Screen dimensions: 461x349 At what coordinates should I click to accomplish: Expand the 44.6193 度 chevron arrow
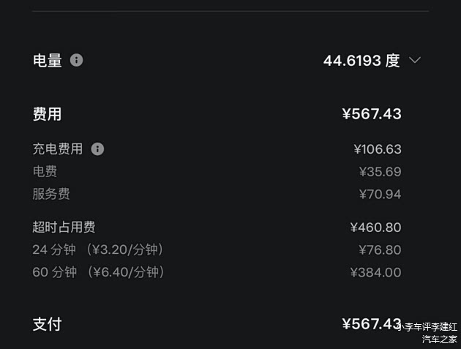click(x=415, y=60)
